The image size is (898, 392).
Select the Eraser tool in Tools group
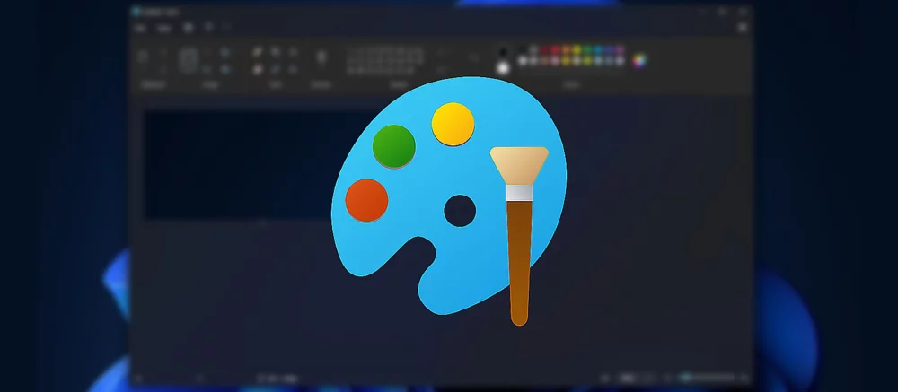click(258, 69)
